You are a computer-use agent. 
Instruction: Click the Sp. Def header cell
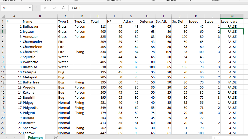click(180, 21)
